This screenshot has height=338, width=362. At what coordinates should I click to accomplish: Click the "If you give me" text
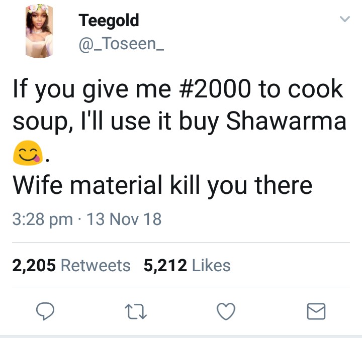(92, 89)
